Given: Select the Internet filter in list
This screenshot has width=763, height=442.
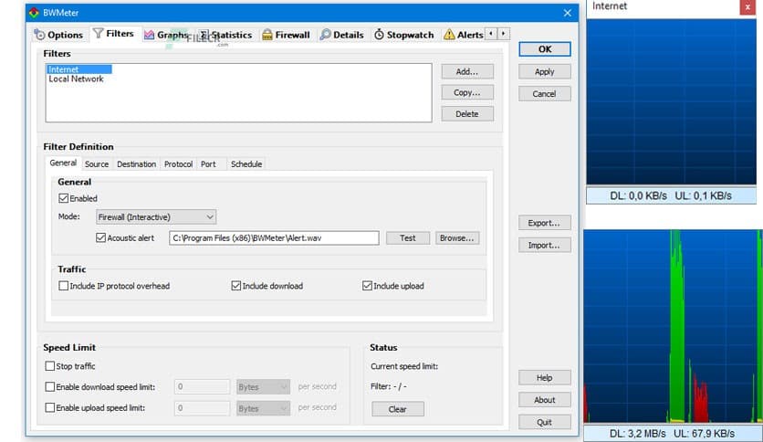Looking at the screenshot, I should coord(79,69).
